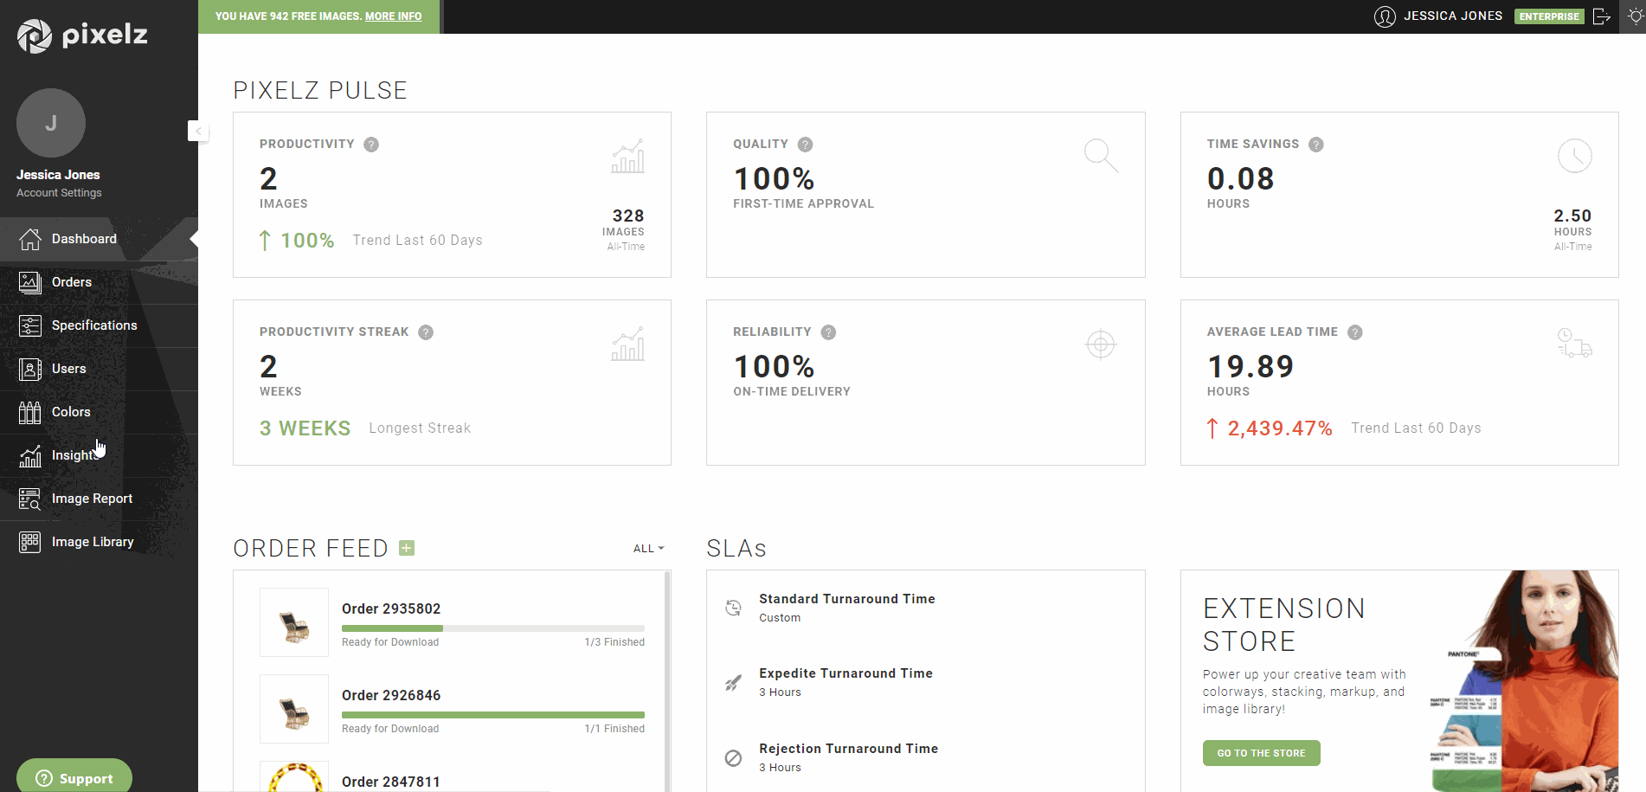Open the Insights chart icon

30,455
